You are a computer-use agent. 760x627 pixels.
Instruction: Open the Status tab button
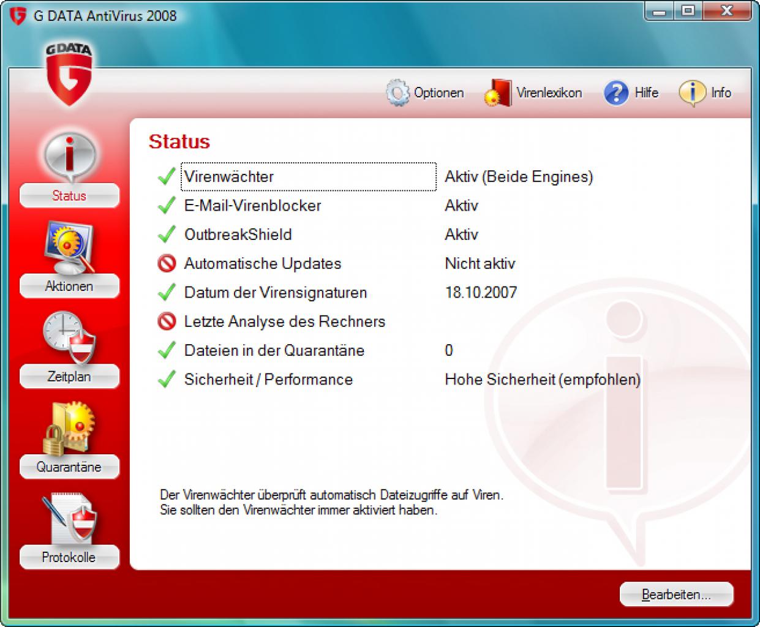click(x=69, y=196)
